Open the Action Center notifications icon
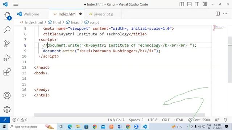 pos(226,127)
